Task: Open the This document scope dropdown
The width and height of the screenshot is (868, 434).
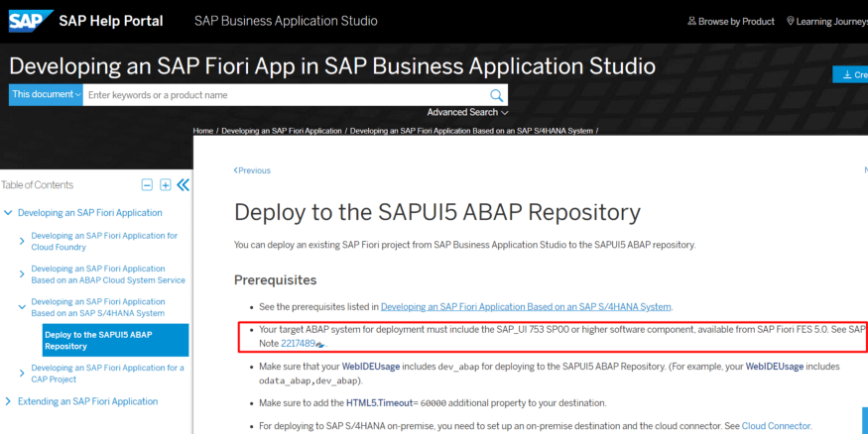Action: point(46,94)
